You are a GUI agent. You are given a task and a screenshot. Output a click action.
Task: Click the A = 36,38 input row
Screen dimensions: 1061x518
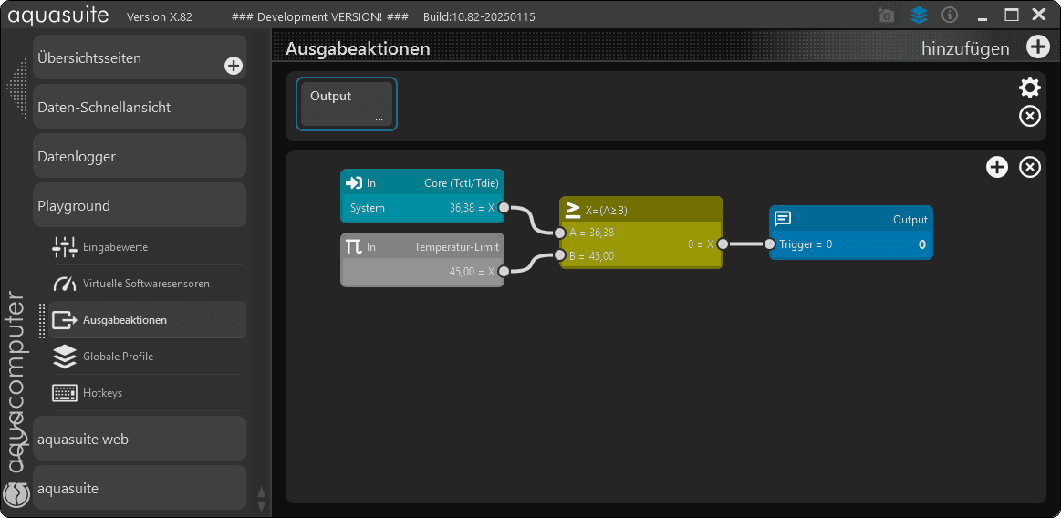[592, 233]
